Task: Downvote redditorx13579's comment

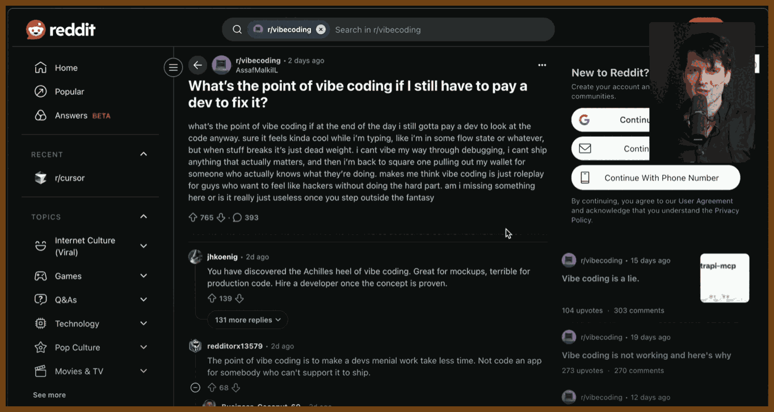Action: pos(236,388)
